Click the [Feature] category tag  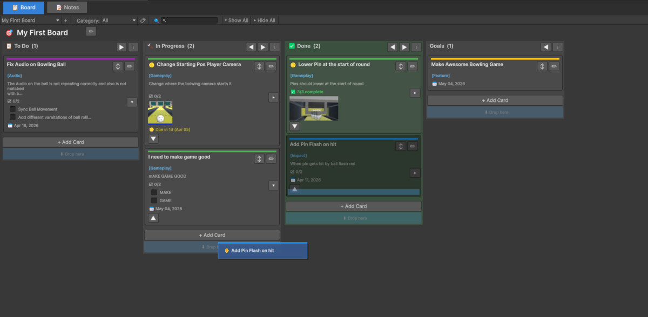pos(441,76)
